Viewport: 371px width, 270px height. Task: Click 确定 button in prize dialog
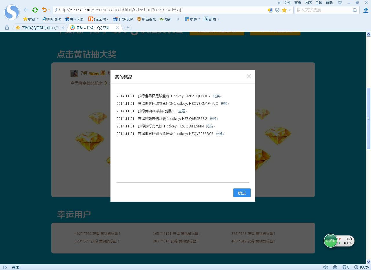pyautogui.click(x=242, y=193)
